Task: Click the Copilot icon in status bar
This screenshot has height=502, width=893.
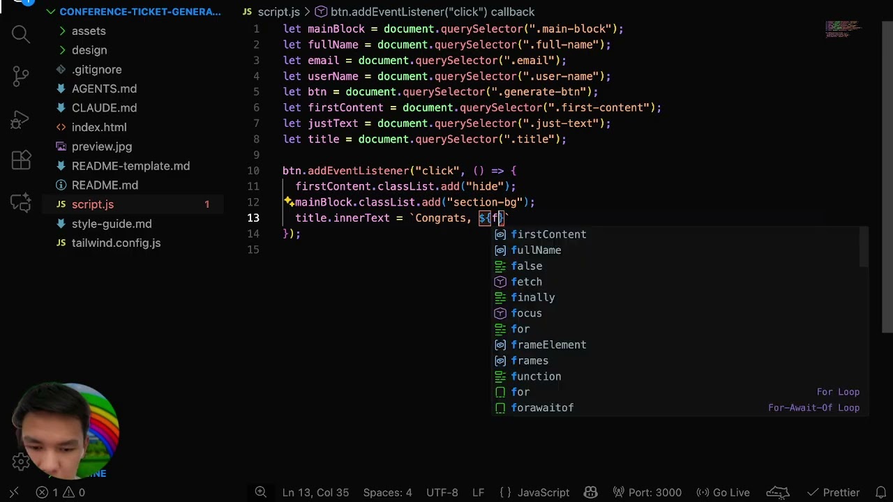Action: [590, 492]
